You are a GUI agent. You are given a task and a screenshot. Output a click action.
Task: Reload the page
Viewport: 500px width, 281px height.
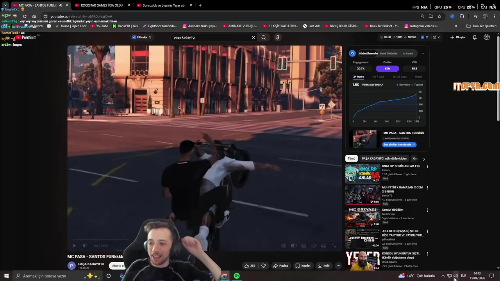coord(25,16)
